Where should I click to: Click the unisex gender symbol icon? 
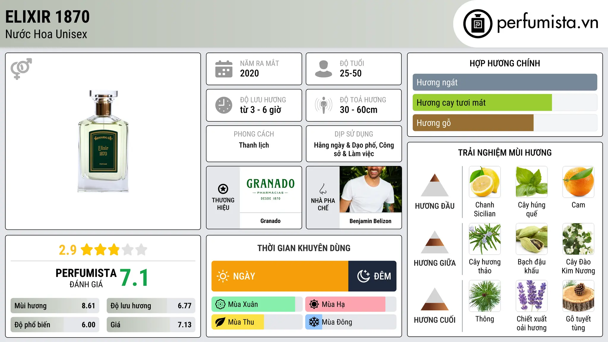(x=21, y=69)
